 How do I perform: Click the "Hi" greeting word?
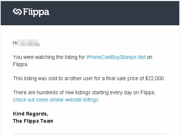pos(15,43)
